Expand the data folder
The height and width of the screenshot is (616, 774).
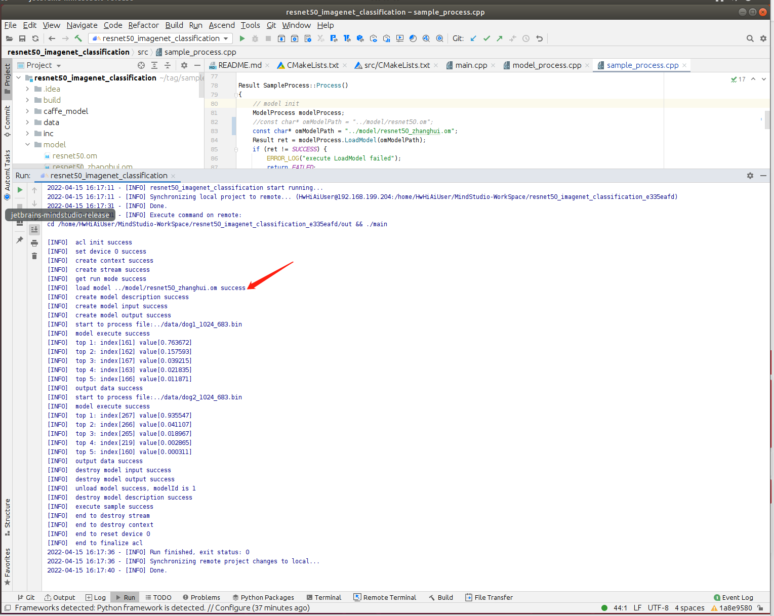[x=27, y=122]
